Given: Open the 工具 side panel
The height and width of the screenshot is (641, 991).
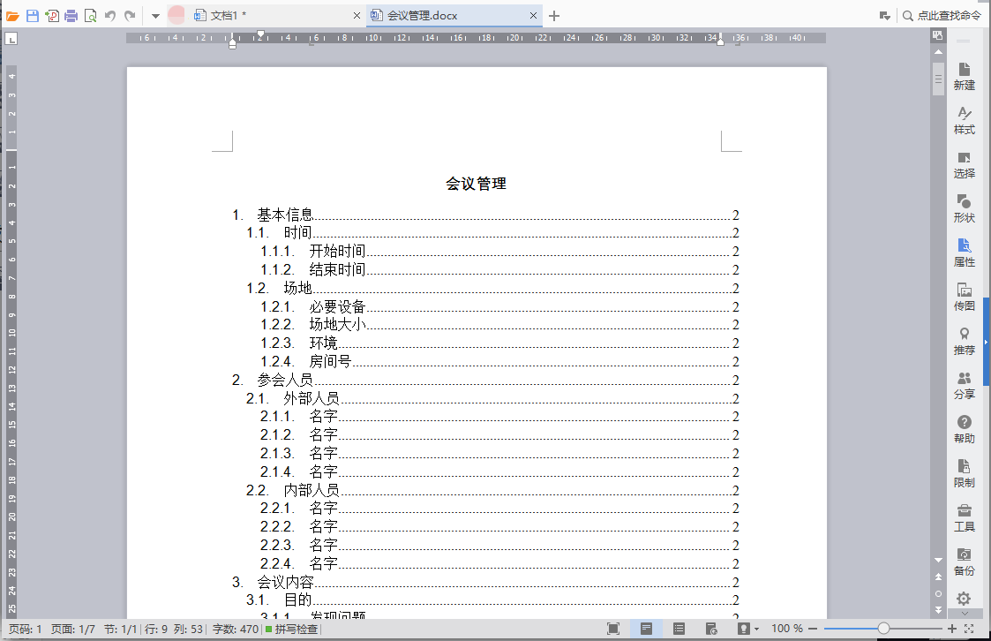Looking at the screenshot, I should point(964,519).
